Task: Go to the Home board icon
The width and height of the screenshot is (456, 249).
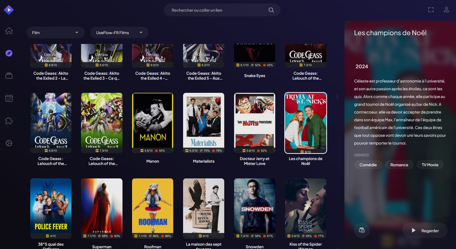Action: click(x=9, y=31)
